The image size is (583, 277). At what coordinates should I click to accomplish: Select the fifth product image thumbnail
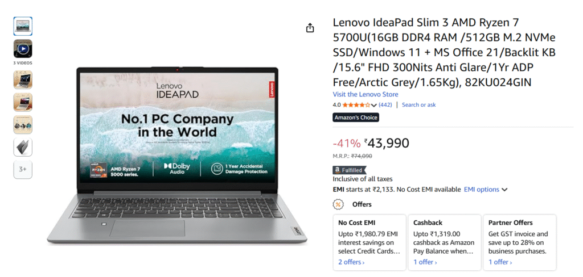click(23, 125)
